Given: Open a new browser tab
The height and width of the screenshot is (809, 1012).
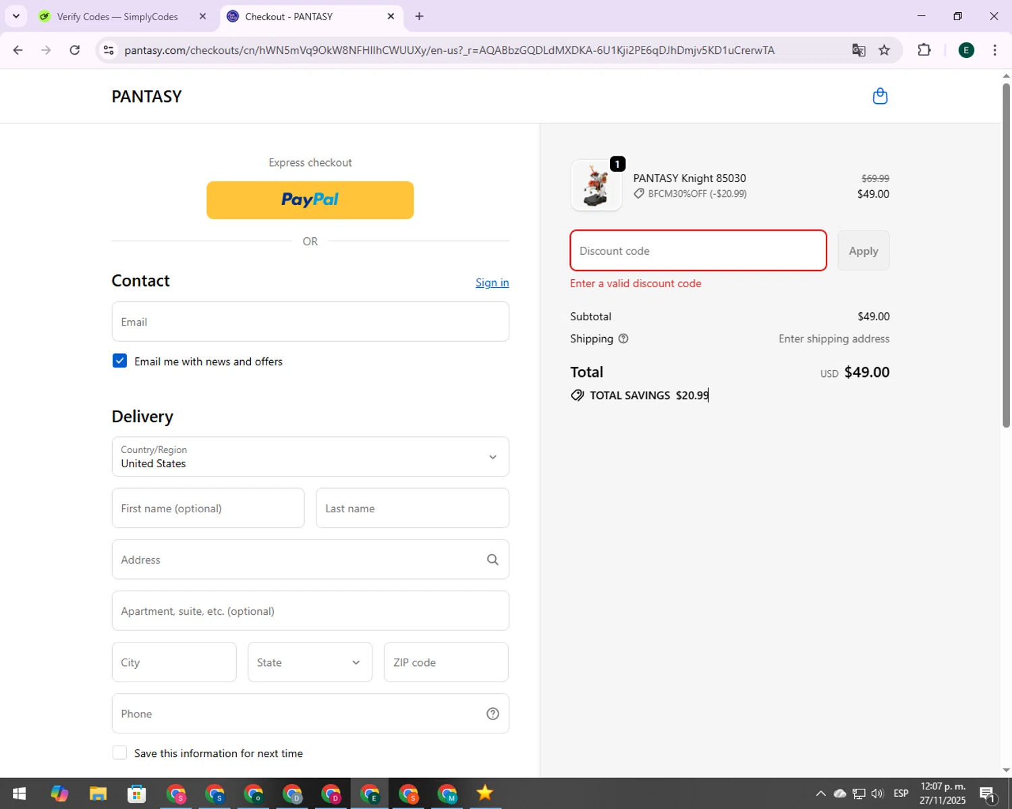Looking at the screenshot, I should click(420, 16).
